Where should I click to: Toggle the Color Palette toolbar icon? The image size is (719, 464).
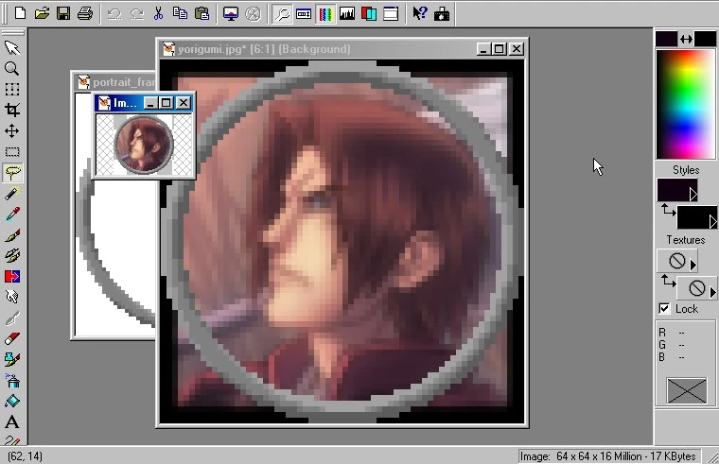click(x=325, y=14)
